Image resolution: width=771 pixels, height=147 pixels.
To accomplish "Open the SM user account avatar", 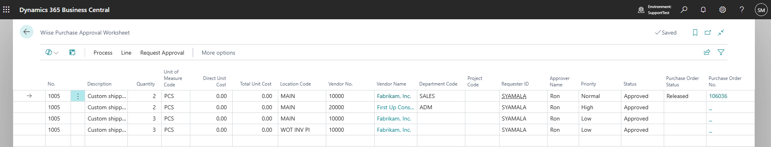I will (x=761, y=10).
